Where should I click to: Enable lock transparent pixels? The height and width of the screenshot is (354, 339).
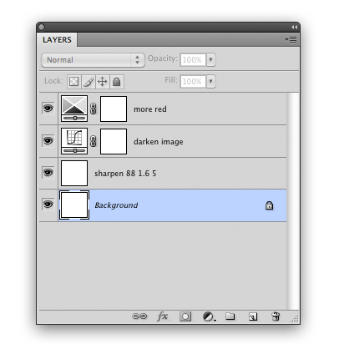click(x=74, y=82)
